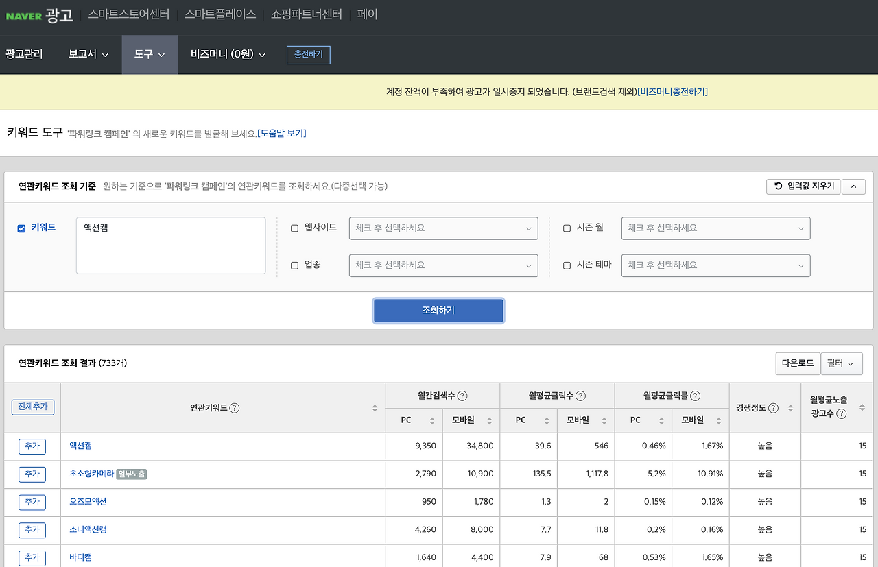Select the 10.91% click rate cell
Viewport: 878px width, 567px height.
click(x=700, y=474)
